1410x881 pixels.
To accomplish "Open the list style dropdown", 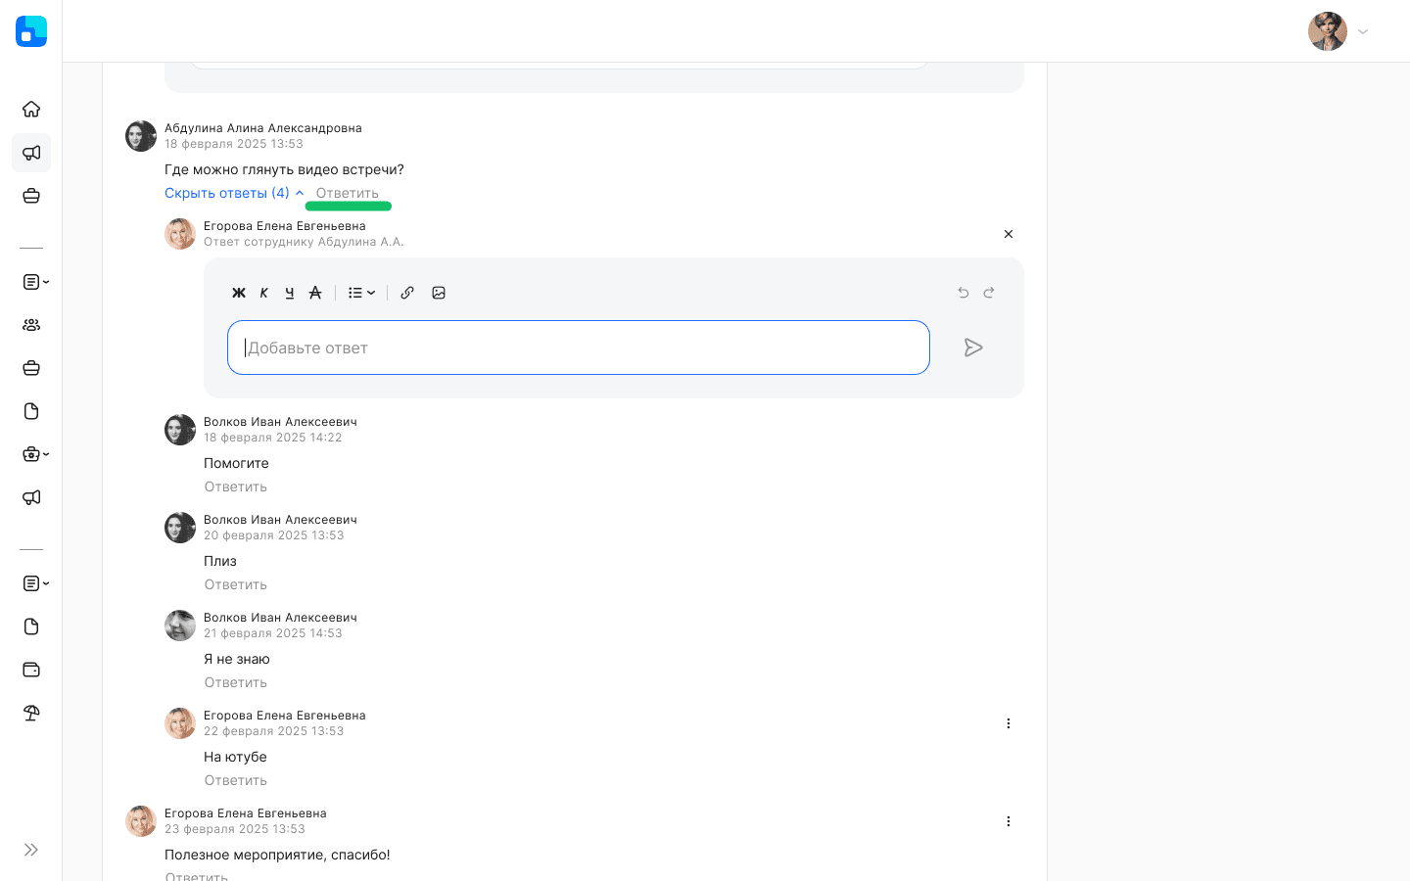I will click(361, 293).
